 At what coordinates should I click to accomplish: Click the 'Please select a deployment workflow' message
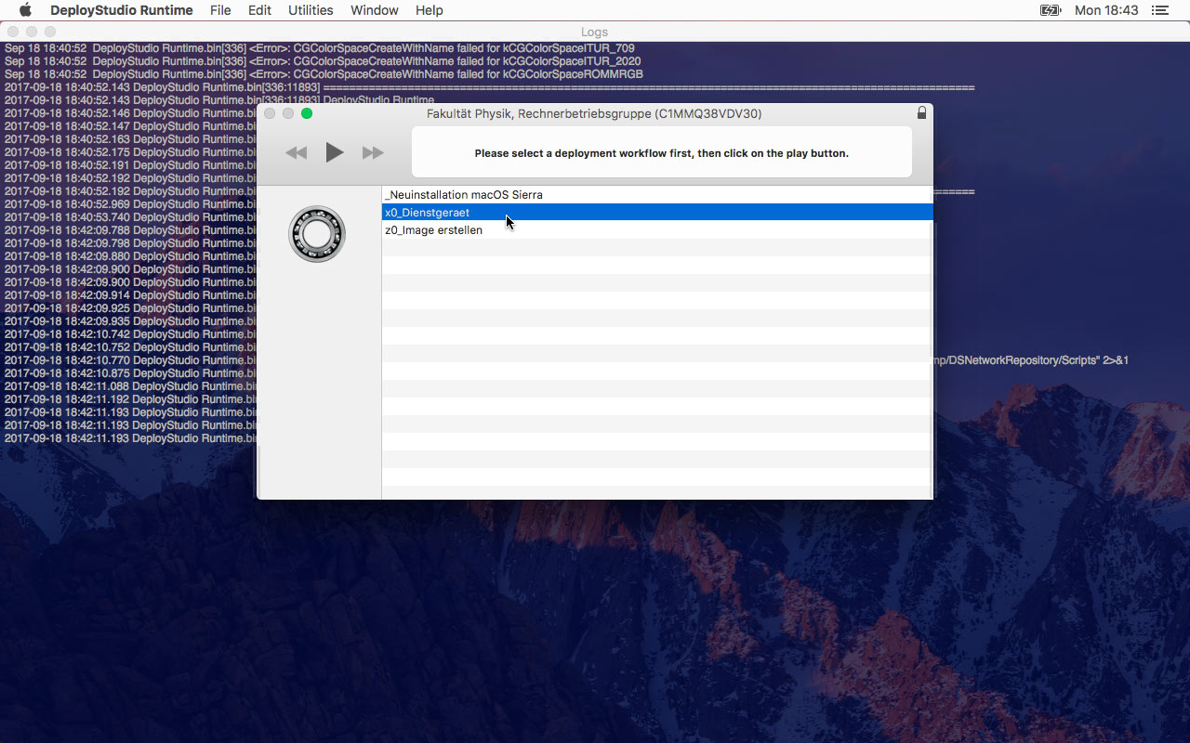[x=662, y=153]
